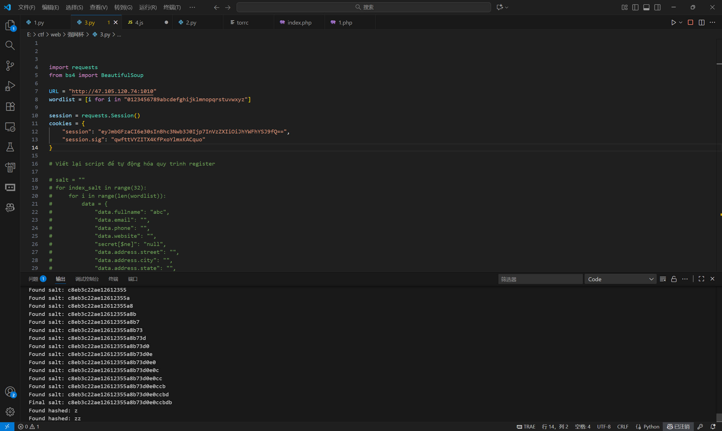Click the Run Python file play button

click(x=673, y=22)
